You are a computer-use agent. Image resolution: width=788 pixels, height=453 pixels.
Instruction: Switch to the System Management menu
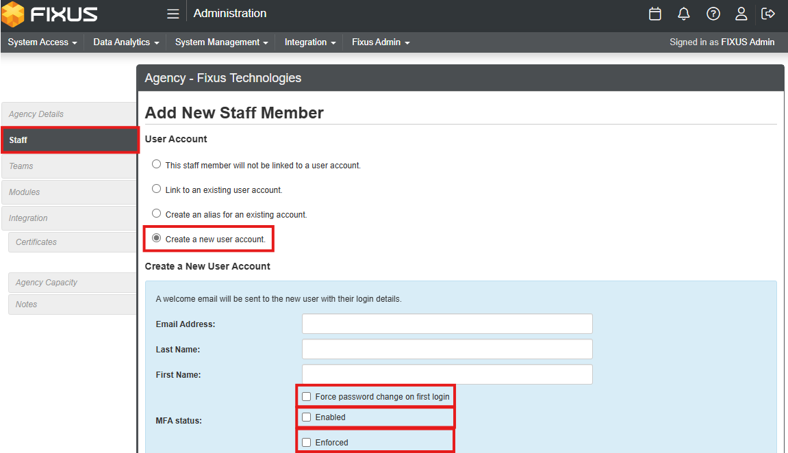pos(217,42)
